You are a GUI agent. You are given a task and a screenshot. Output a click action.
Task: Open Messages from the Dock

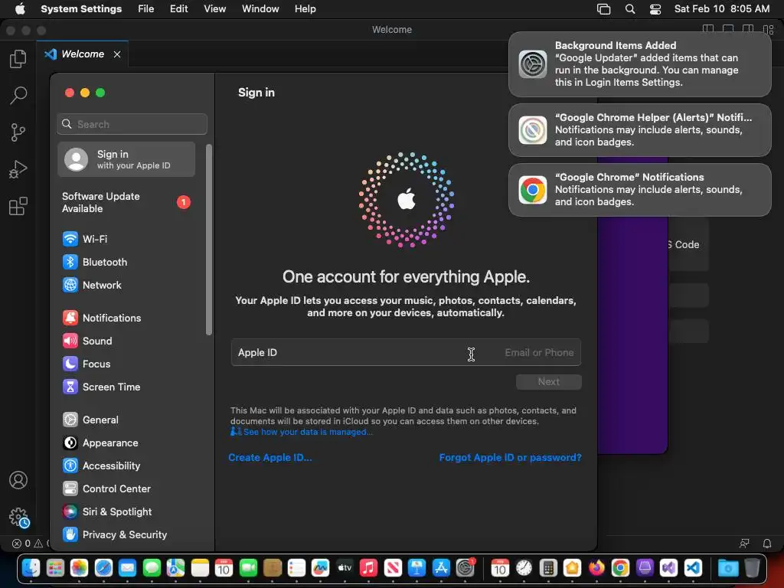152,568
